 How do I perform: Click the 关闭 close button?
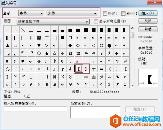148,21
